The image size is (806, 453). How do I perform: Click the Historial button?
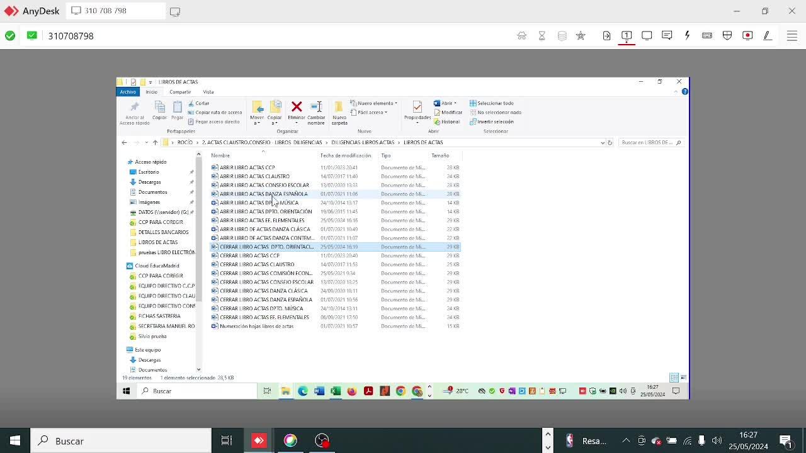tap(447, 122)
